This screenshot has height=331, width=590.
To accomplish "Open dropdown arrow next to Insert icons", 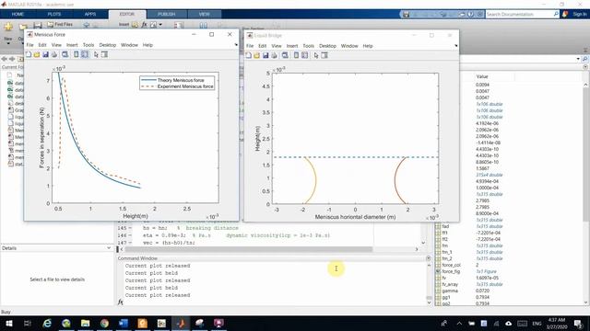I will tap(160, 25).
